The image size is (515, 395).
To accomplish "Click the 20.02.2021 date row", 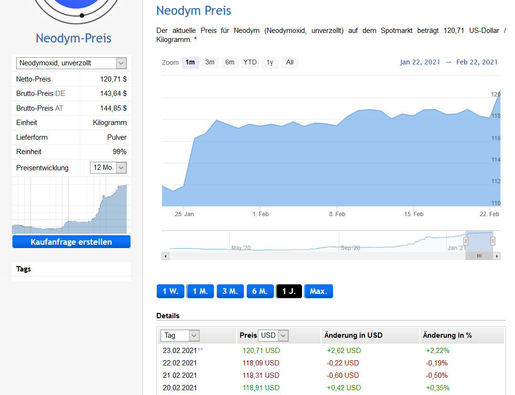I will [180, 388].
